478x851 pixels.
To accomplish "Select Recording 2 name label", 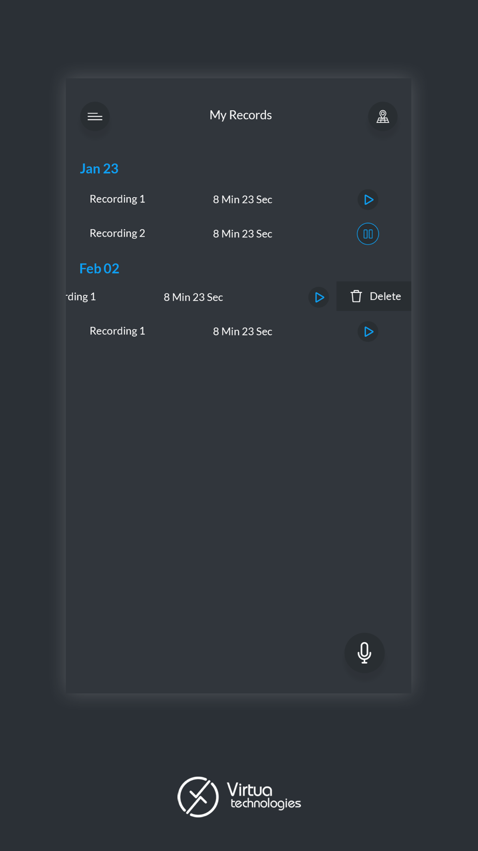I will tap(117, 234).
